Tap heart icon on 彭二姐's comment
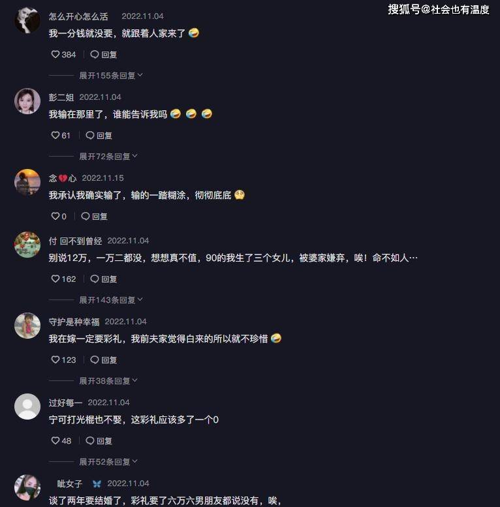The width and height of the screenshot is (500, 507). (55, 135)
